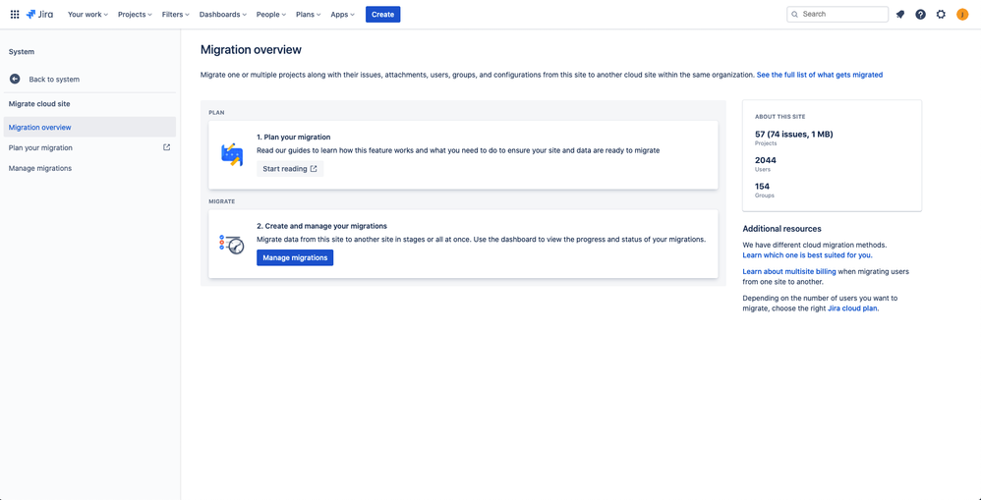This screenshot has height=500, width=981.
Task: Open Plan your migration sidebar item
Action: pyautogui.click(x=89, y=147)
